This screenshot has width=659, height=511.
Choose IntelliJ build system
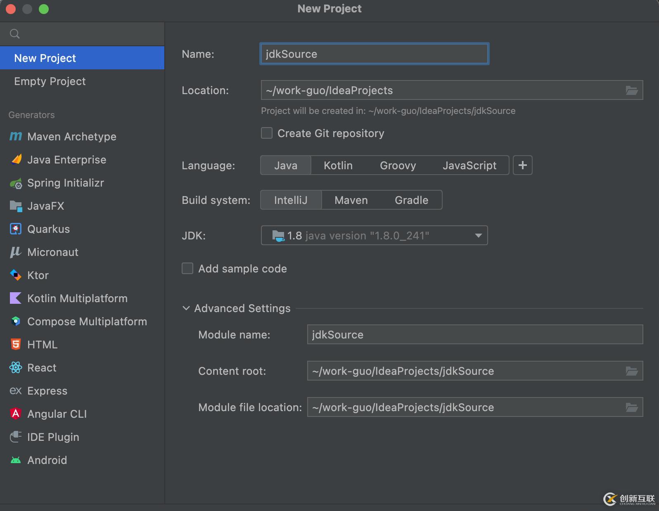point(291,200)
